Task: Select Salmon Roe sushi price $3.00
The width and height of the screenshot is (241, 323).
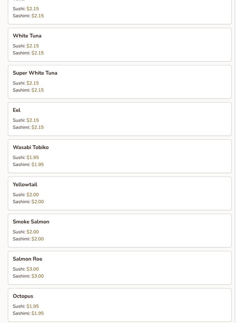Action: click(x=33, y=269)
